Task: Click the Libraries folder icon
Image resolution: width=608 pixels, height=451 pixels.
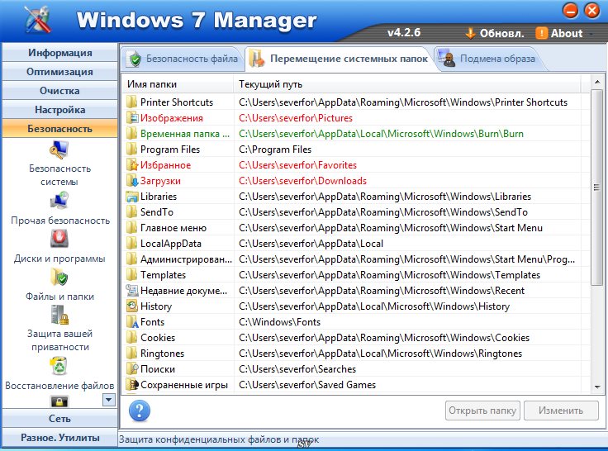Action: 132,197
